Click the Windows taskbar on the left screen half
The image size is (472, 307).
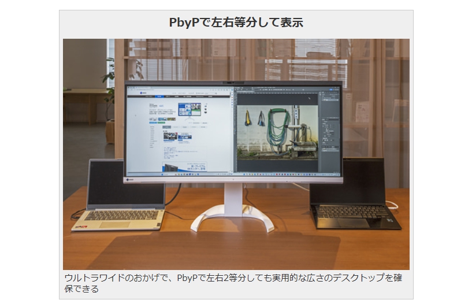tap(179, 174)
